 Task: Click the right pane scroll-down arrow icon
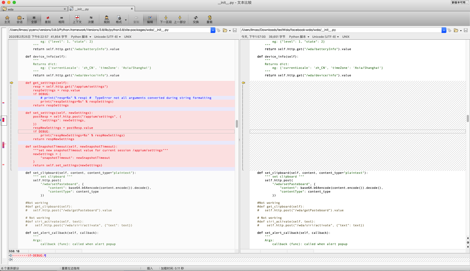[x=468, y=247]
